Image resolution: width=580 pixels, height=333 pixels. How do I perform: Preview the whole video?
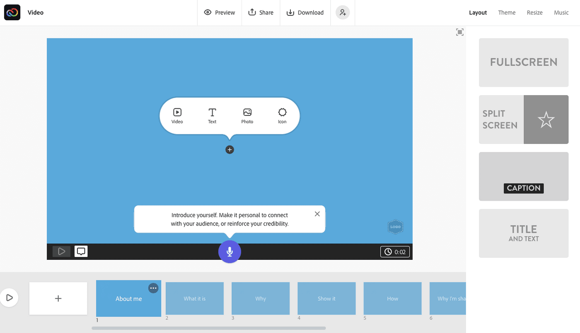[219, 12]
